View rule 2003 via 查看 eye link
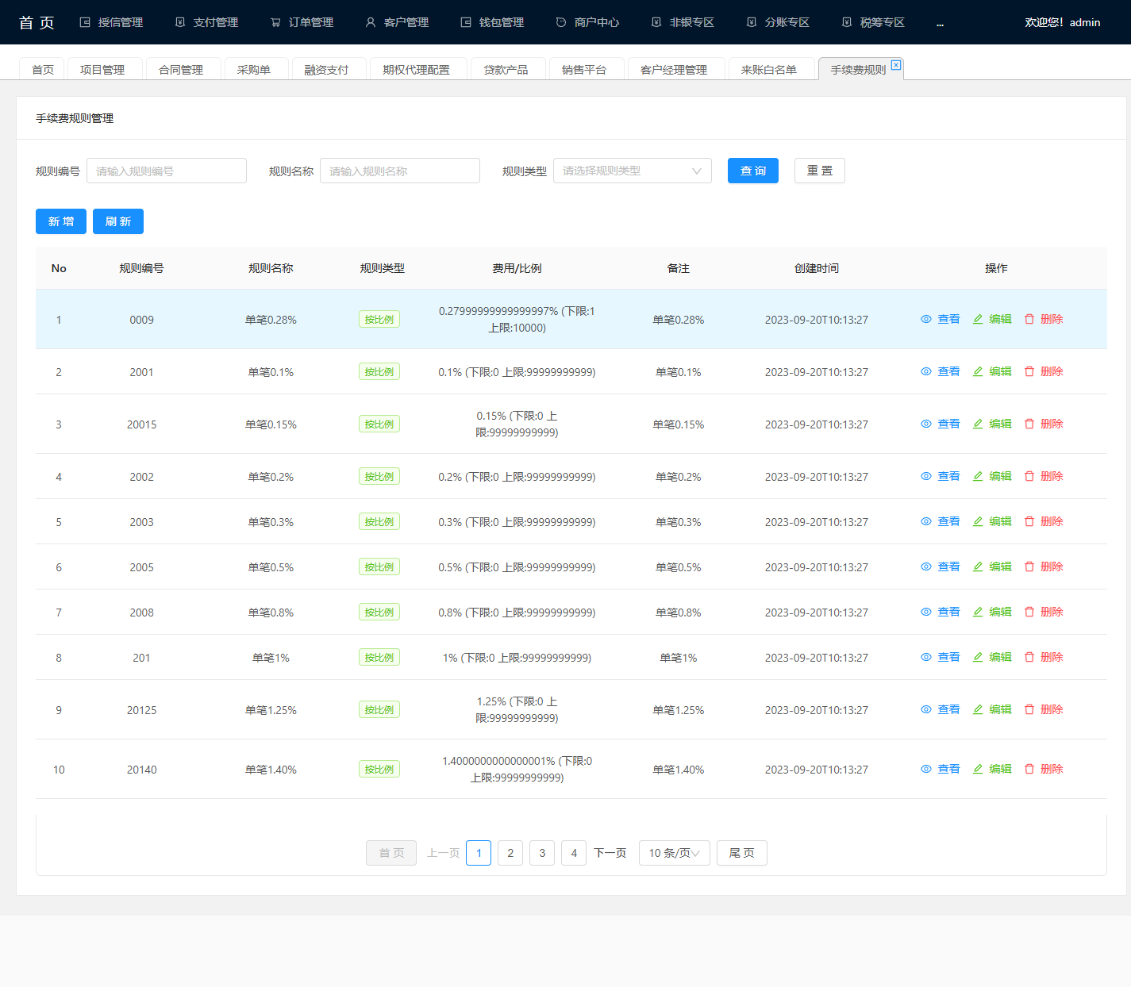The width and height of the screenshot is (1131, 987). [941, 521]
